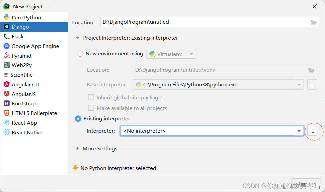Choose Flask project type
The image size is (325, 192).
tap(34, 36)
